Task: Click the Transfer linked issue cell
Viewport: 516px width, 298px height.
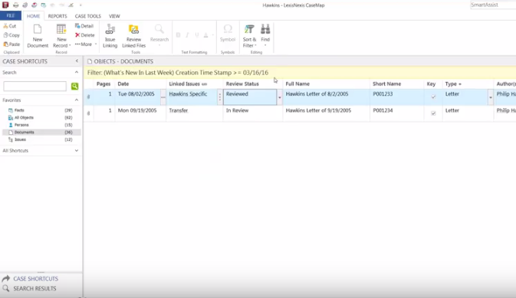Action: pyautogui.click(x=195, y=113)
